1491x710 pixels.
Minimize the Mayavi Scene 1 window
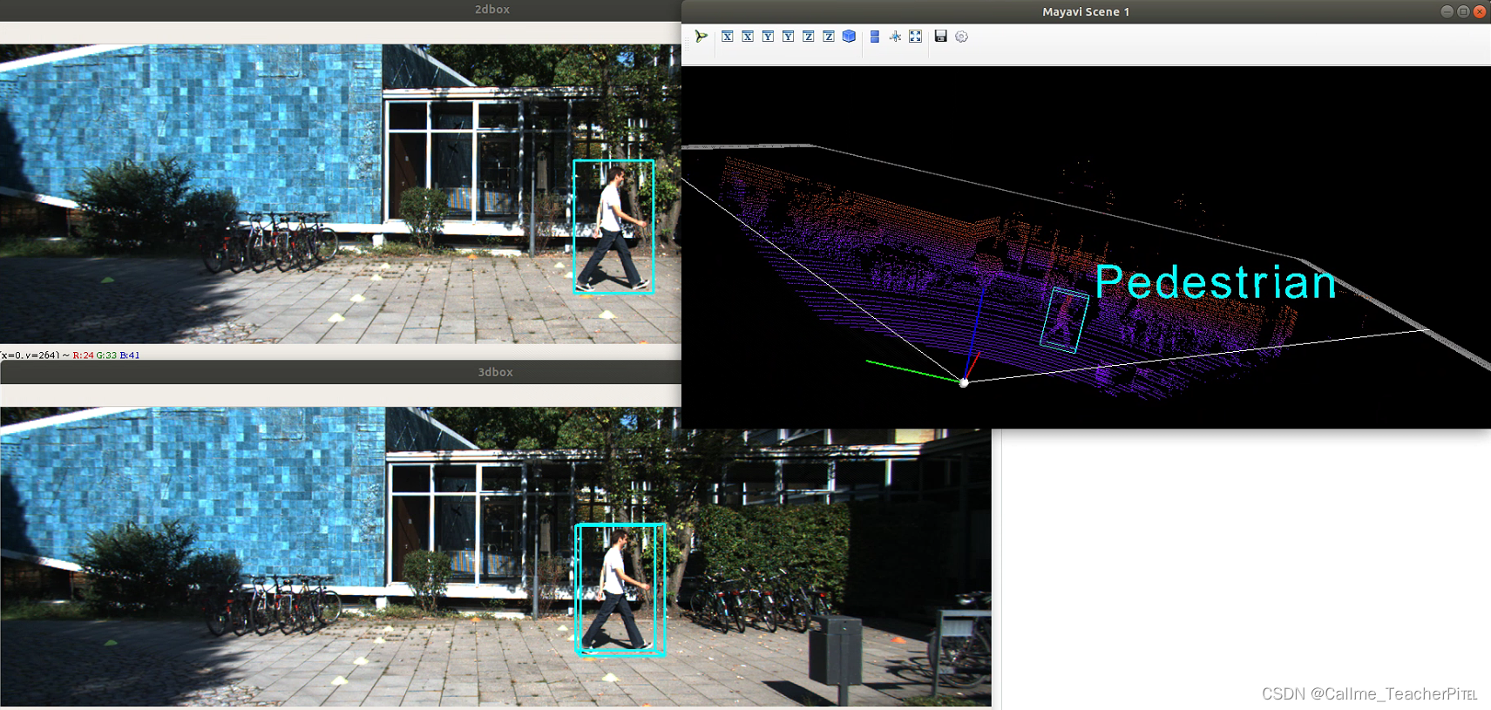(1447, 11)
